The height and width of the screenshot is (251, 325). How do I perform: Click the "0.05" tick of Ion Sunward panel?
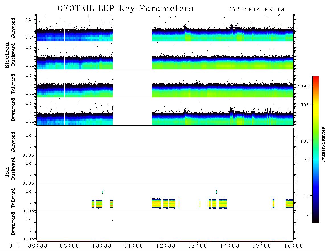[x=28, y=155]
